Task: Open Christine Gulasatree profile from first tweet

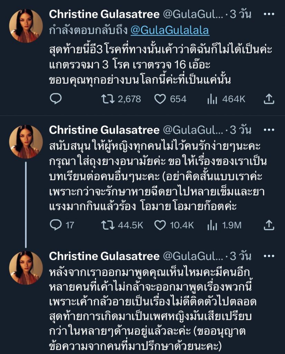Action: click(104, 14)
